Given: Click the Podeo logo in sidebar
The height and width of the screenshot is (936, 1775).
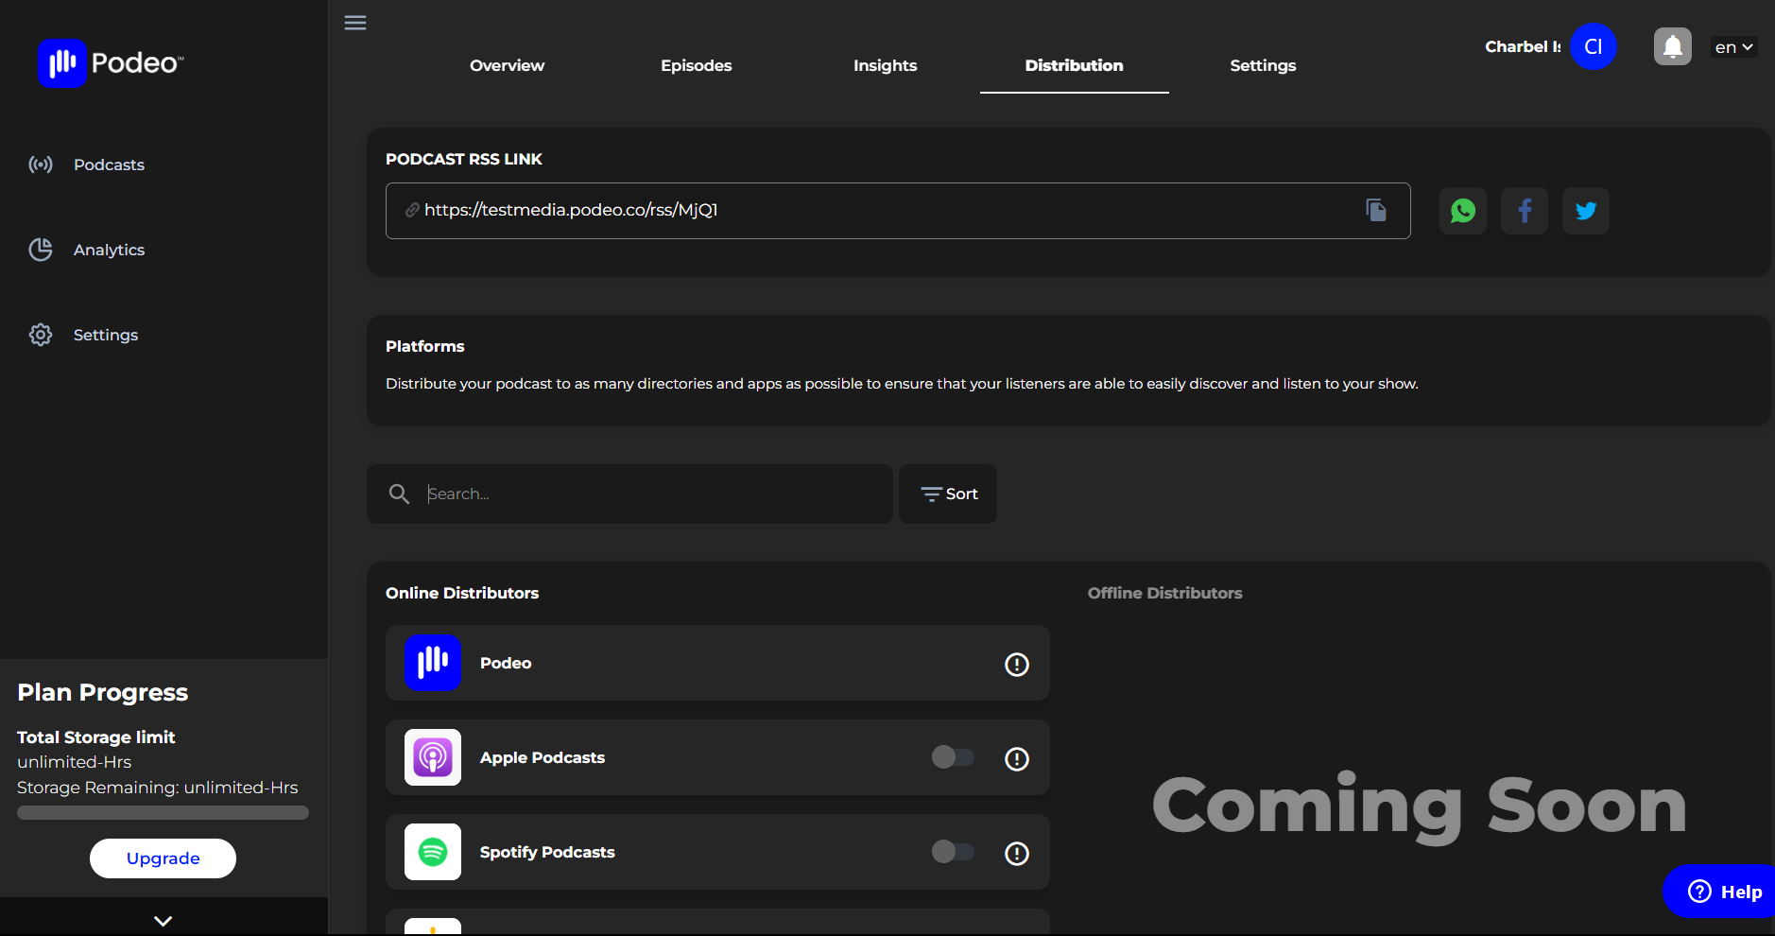Looking at the screenshot, I should (111, 63).
